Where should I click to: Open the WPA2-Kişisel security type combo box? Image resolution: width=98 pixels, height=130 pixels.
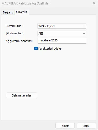[x=62, y=26]
